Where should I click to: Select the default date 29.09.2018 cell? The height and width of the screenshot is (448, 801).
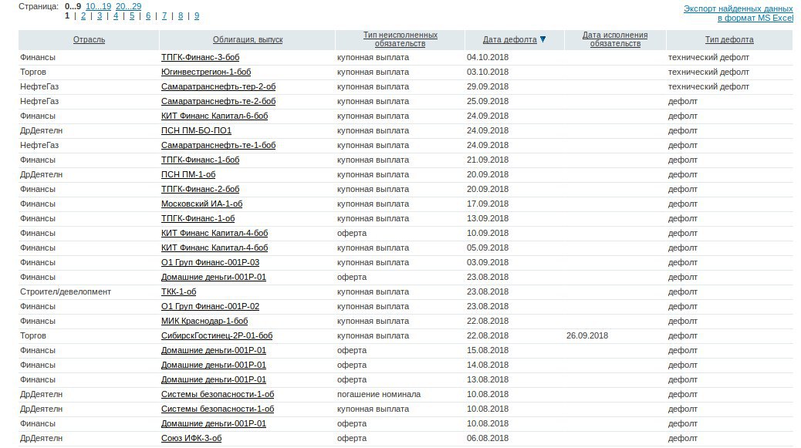coord(488,86)
